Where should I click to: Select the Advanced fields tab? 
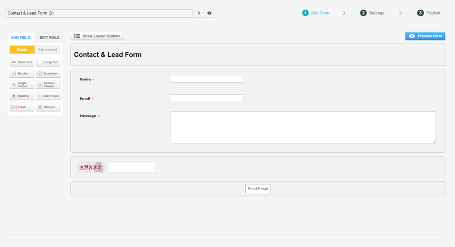[47, 50]
